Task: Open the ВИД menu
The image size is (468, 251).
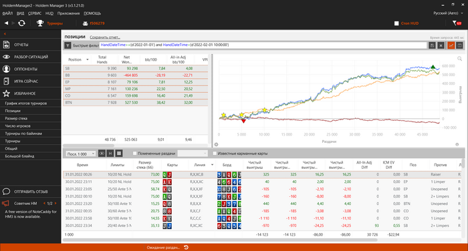Action: (x=20, y=13)
